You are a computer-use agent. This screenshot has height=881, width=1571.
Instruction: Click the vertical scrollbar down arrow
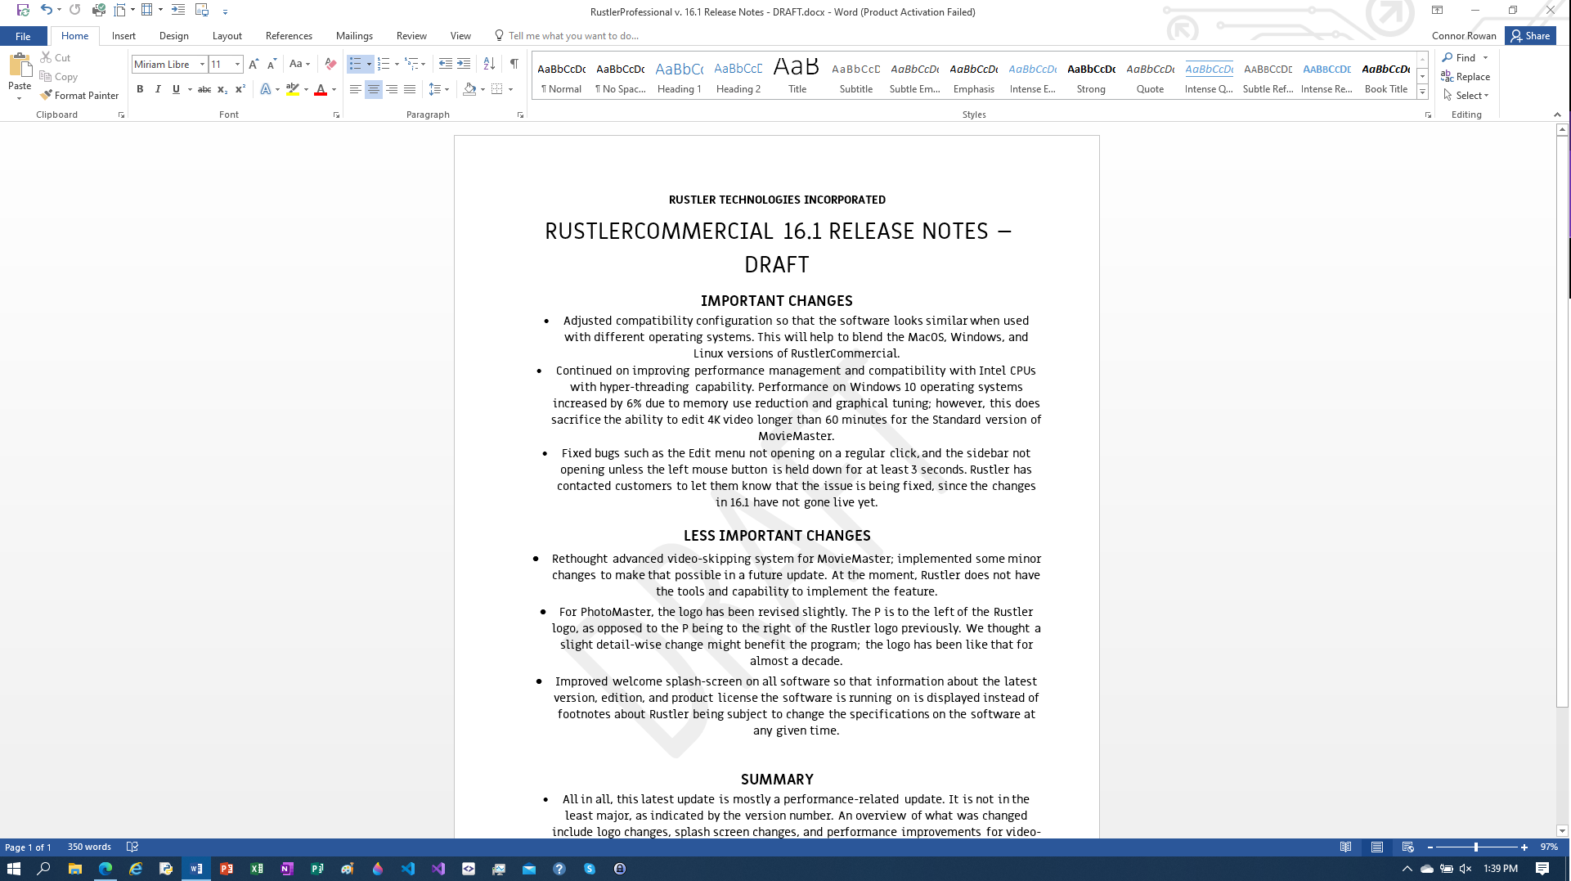click(1562, 831)
